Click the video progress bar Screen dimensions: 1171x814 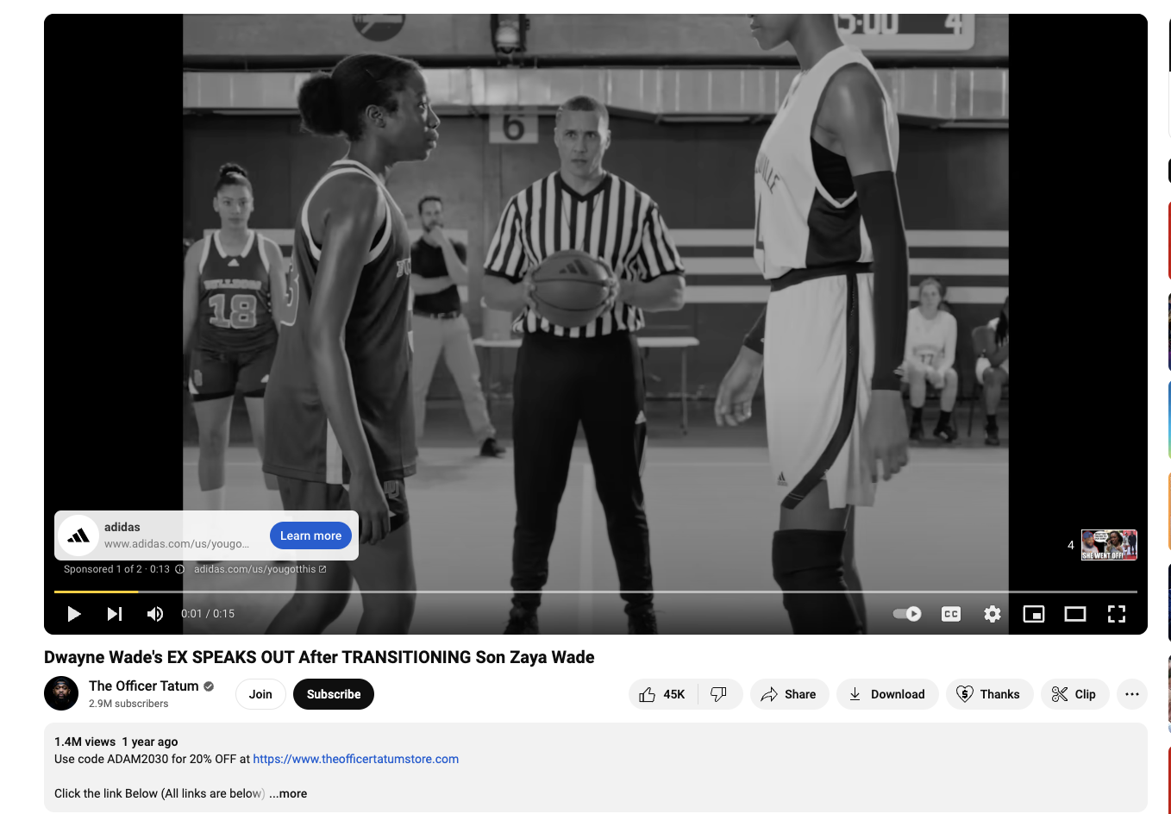595,592
